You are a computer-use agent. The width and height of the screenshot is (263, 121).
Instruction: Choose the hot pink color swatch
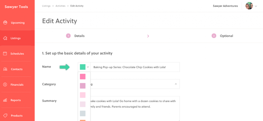(83, 76)
